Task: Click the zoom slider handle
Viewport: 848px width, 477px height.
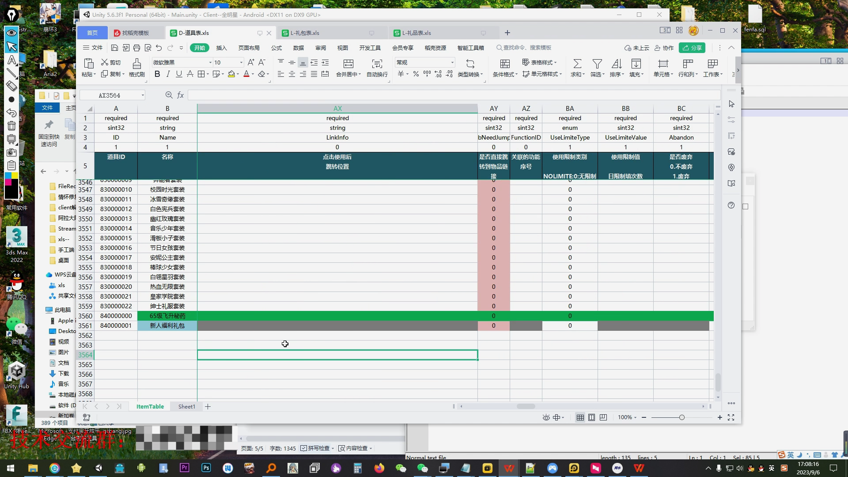Action: 682,417
